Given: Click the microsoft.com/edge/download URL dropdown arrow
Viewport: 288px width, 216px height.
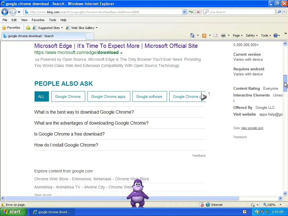Looking at the screenshot, I should (x=121, y=53).
